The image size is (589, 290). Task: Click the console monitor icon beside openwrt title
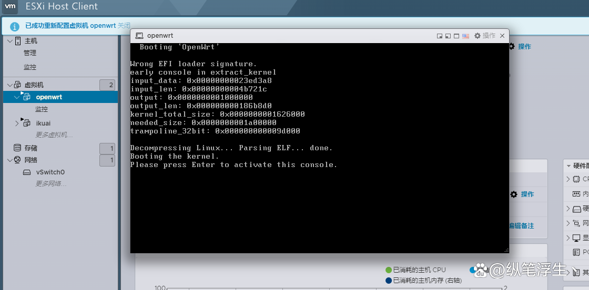click(139, 36)
